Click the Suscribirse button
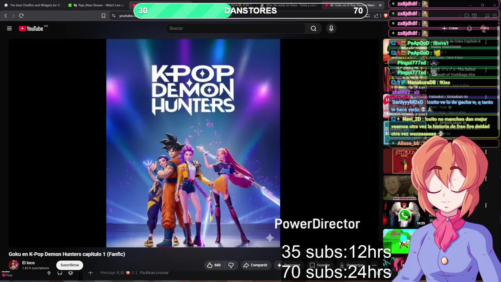Image resolution: width=501 pixels, height=282 pixels. click(70, 265)
